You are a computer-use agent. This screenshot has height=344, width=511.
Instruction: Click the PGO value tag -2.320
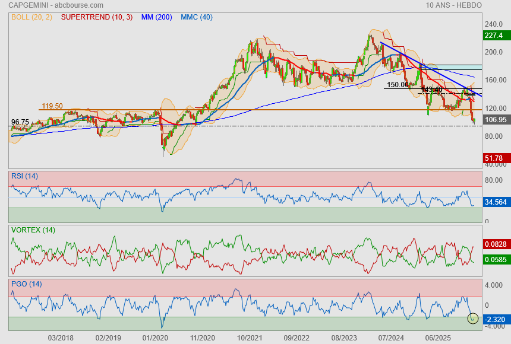(x=496, y=319)
